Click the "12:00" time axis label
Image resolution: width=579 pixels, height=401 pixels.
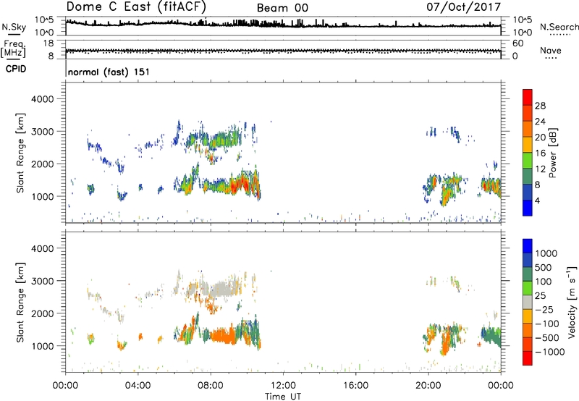tap(283, 386)
